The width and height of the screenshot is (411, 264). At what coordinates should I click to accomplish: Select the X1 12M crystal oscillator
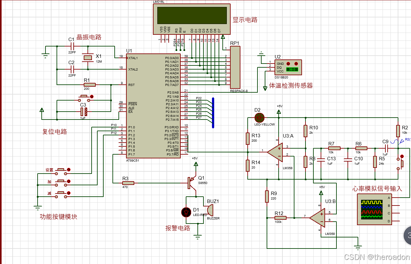(x=88, y=58)
